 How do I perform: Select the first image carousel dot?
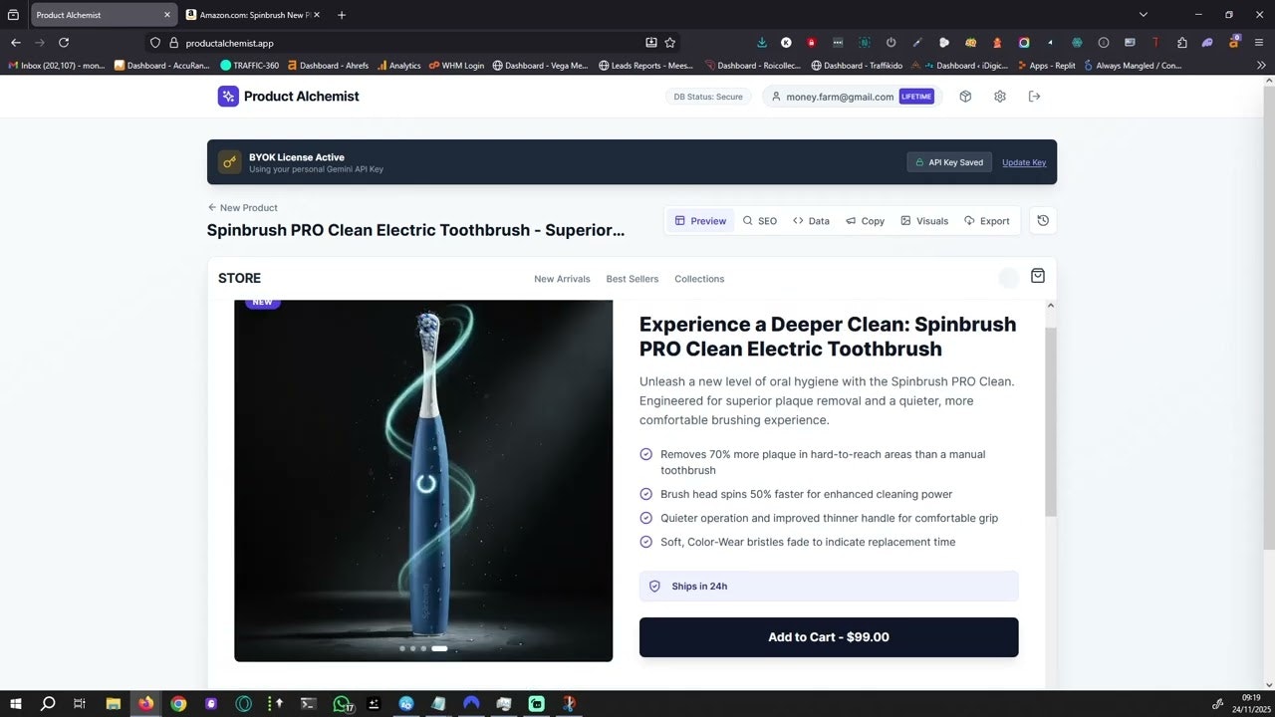pyautogui.click(x=402, y=648)
